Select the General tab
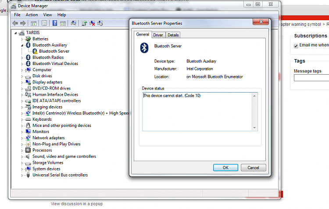This screenshot has height=209, width=329. (x=143, y=34)
